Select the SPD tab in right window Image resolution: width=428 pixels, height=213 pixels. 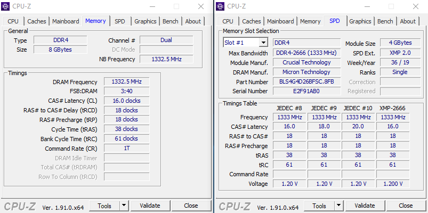click(335, 21)
